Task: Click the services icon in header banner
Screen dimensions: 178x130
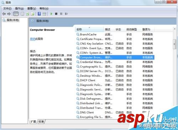Action: tap(33, 21)
